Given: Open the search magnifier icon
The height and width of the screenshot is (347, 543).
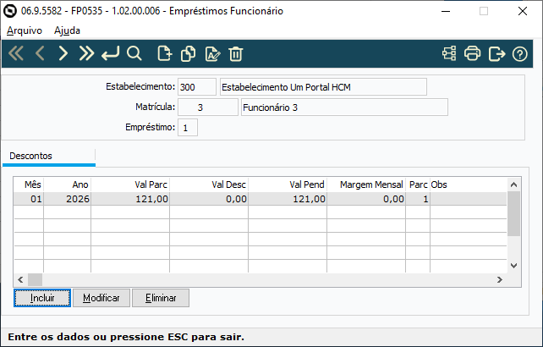Looking at the screenshot, I should coord(134,53).
